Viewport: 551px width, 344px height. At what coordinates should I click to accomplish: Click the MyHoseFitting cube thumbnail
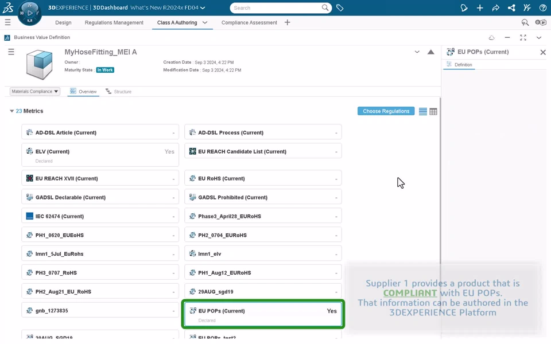[x=39, y=64]
